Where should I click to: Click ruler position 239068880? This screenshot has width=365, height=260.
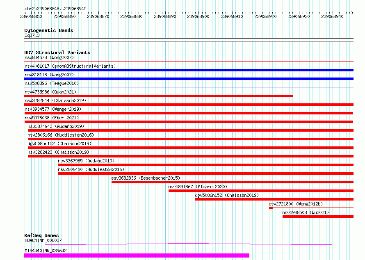(x=131, y=16)
